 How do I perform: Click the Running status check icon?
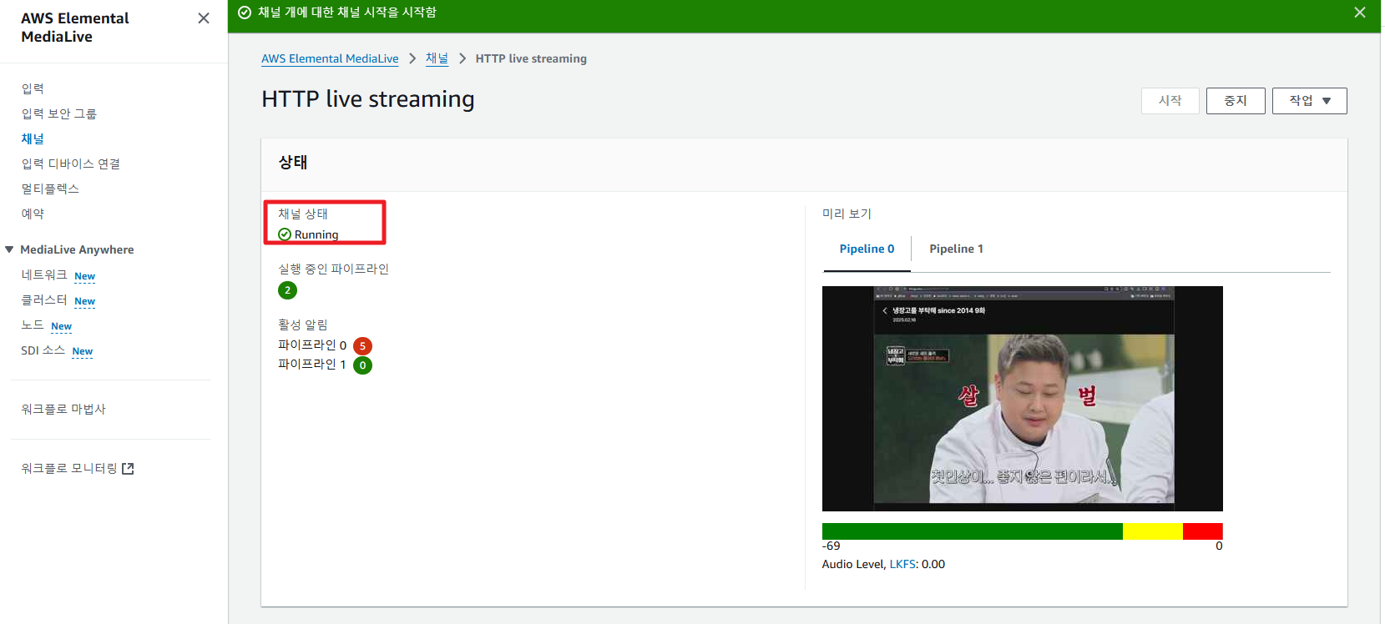tap(285, 234)
